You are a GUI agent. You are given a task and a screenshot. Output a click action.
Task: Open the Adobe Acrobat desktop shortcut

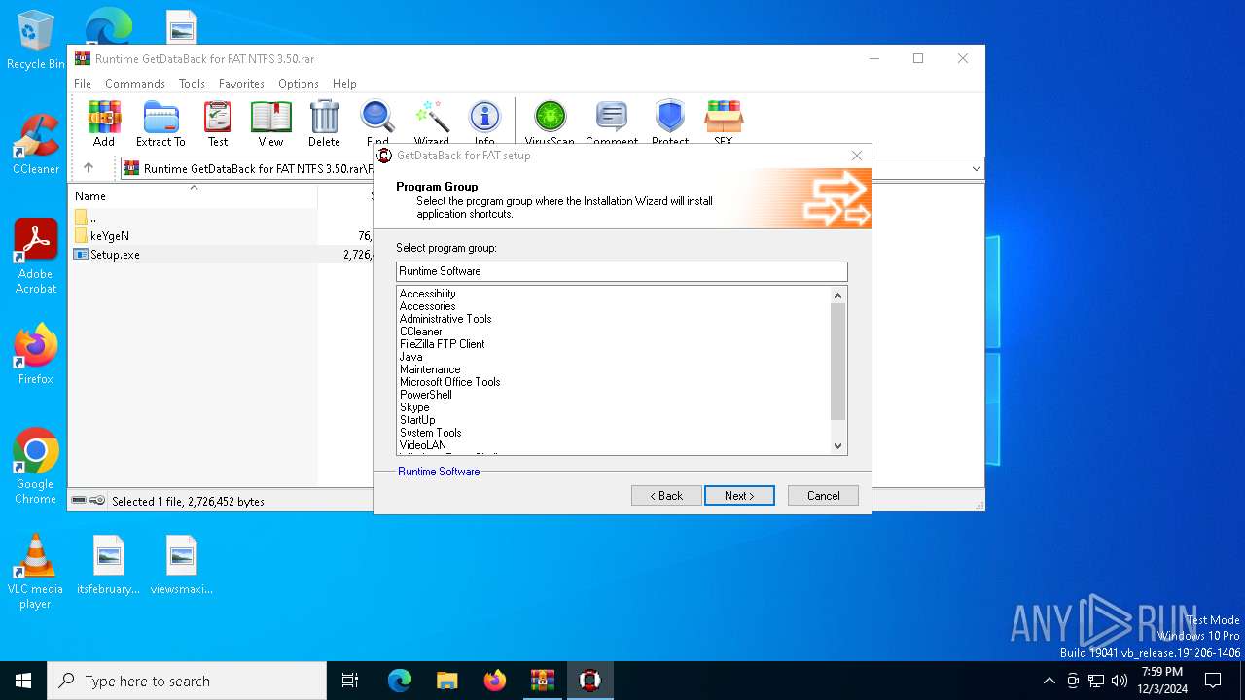(x=36, y=258)
